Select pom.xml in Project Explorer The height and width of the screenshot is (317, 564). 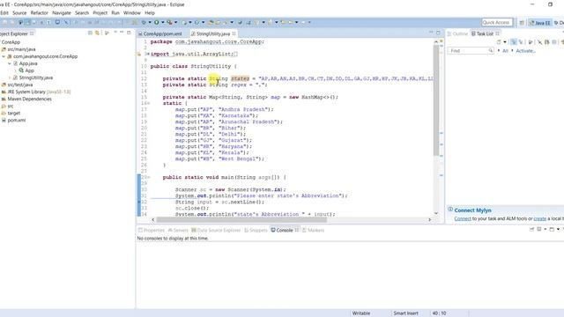click(x=17, y=120)
